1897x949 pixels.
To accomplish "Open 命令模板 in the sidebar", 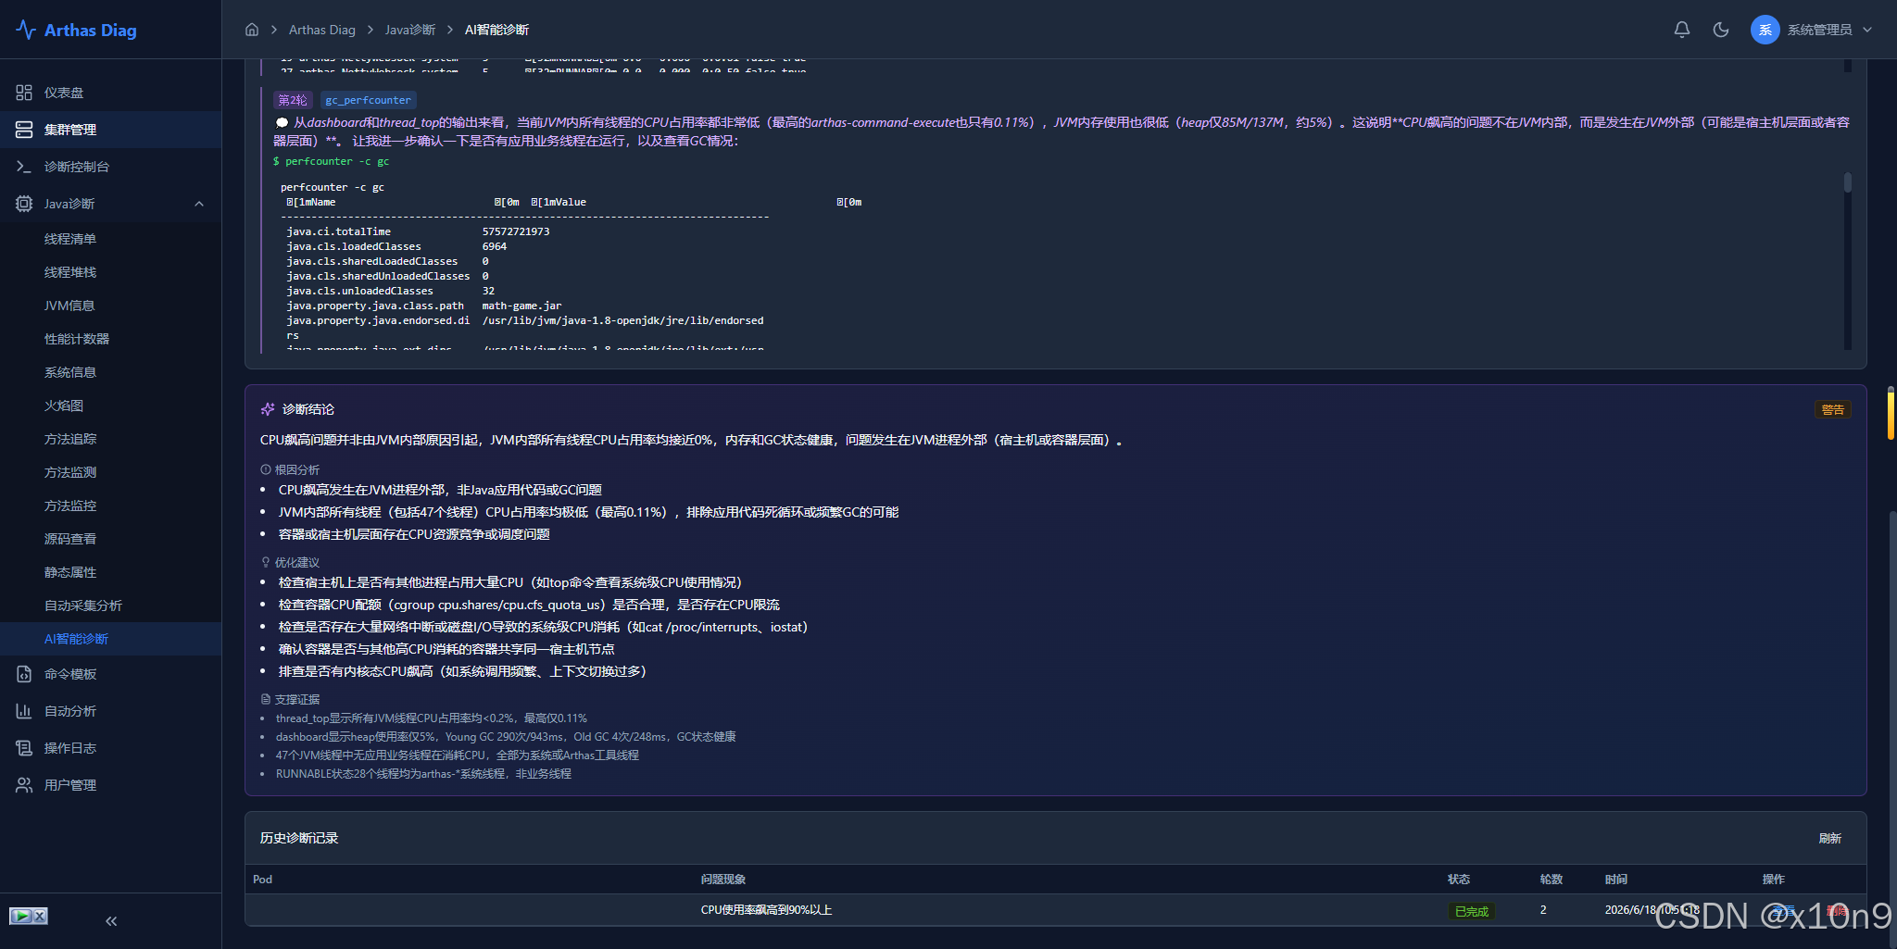I will click(111, 674).
